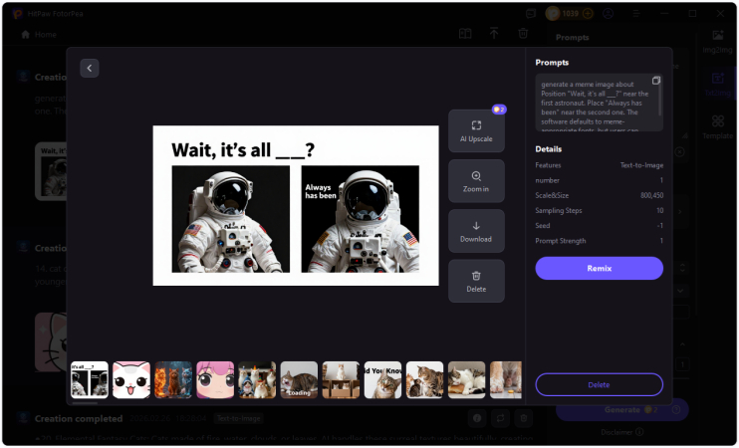Click the Remix button
This screenshot has width=739, height=448.
599,268
